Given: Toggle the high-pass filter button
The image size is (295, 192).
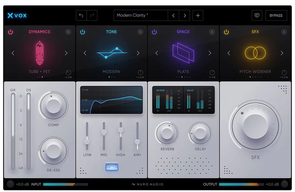Looking at the screenshot, I should coord(112,167).
